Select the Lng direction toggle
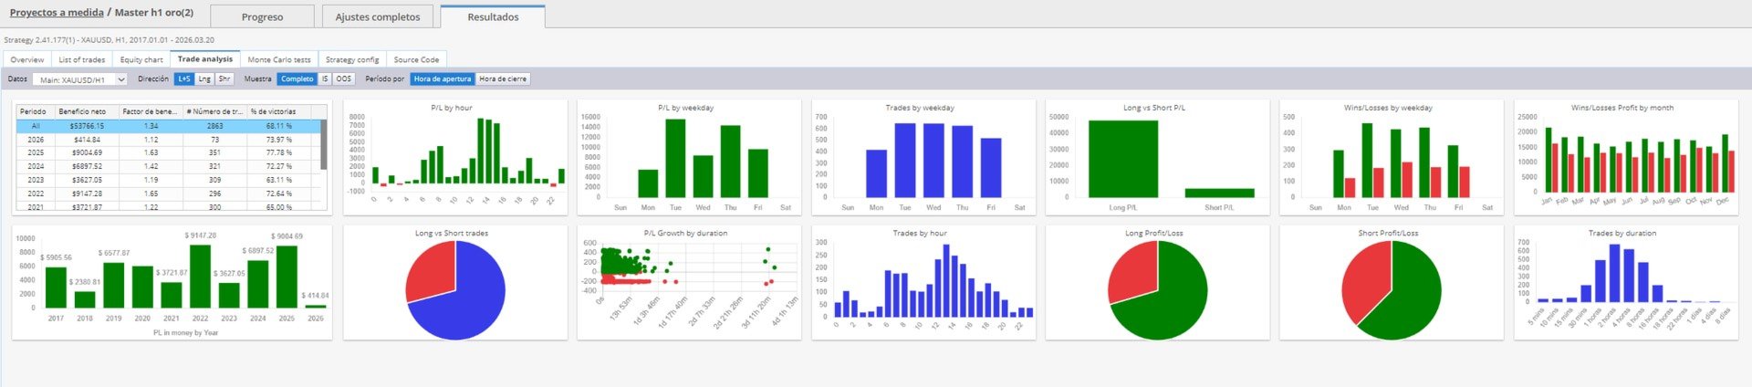The height and width of the screenshot is (387, 1752). 204,79
